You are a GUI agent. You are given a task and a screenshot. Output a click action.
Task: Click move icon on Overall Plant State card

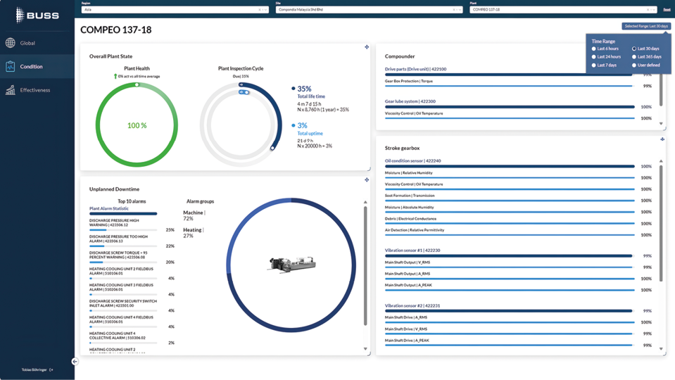(367, 47)
